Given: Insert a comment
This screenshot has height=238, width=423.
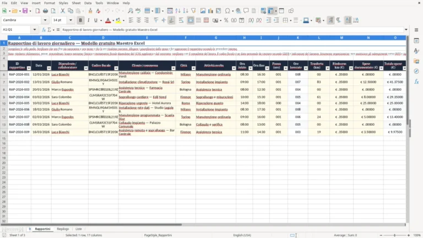Looking at the screenshot, I should (246, 11).
